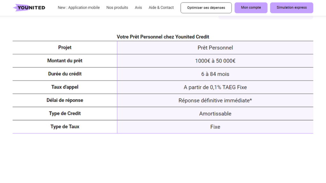
Task: Click the table title Votre Prêt Personnel
Action: [x=163, y=37]
